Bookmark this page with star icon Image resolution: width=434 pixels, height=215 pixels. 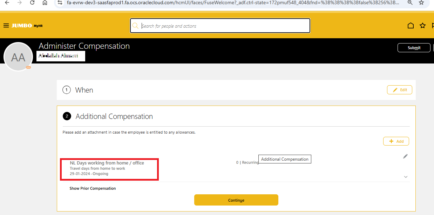pos(422,2)
